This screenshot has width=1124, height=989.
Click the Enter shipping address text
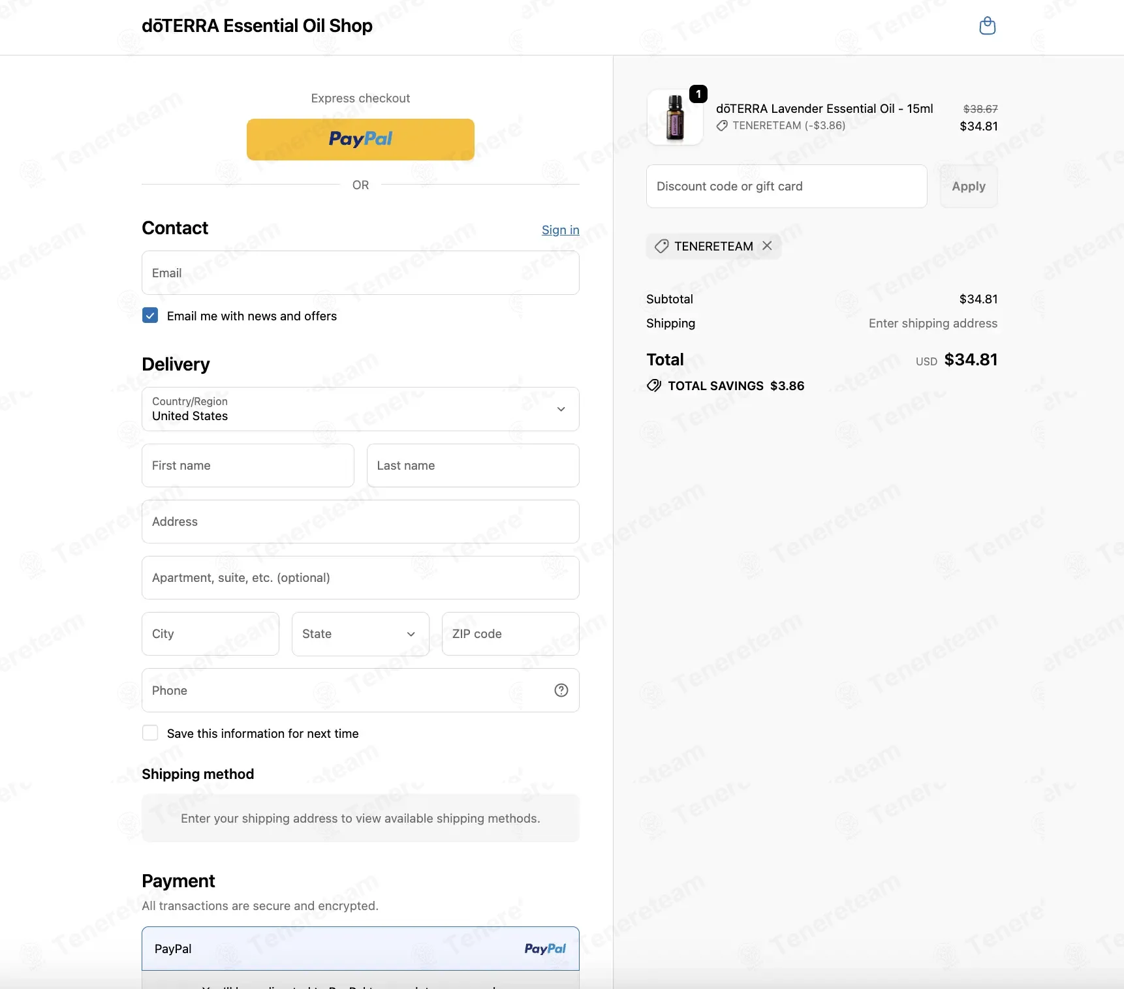tap(933, 324)
